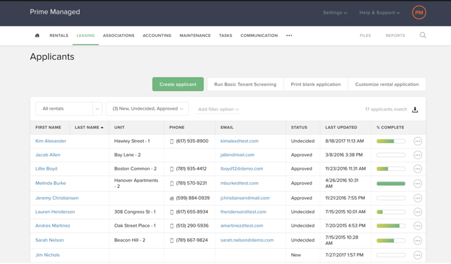Open more navigation items ellipsis
This screenshot has height=264, width=451.
(289, 36)
